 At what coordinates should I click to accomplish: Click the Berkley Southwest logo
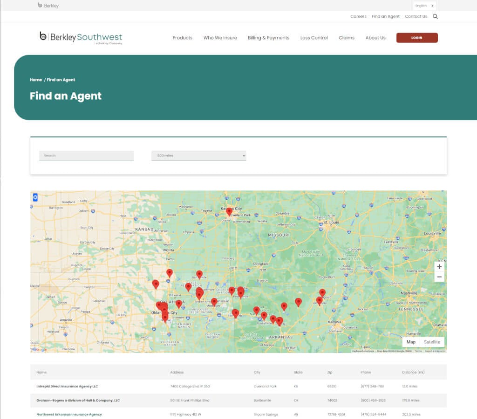tap(81, 38)
